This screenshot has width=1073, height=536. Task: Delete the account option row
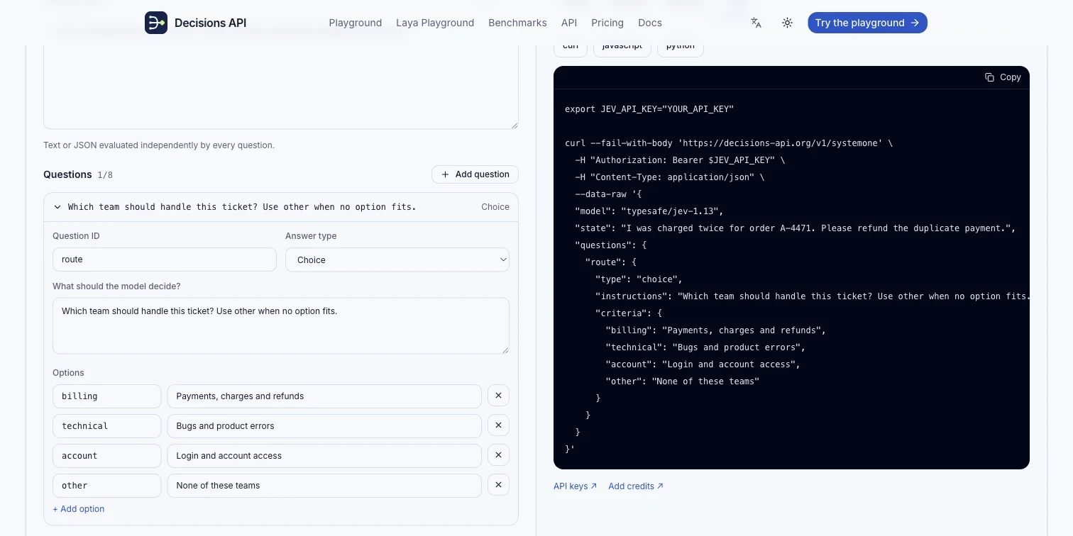[498, 455]
